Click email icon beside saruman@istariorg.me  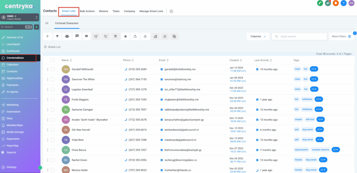point(162,80)
